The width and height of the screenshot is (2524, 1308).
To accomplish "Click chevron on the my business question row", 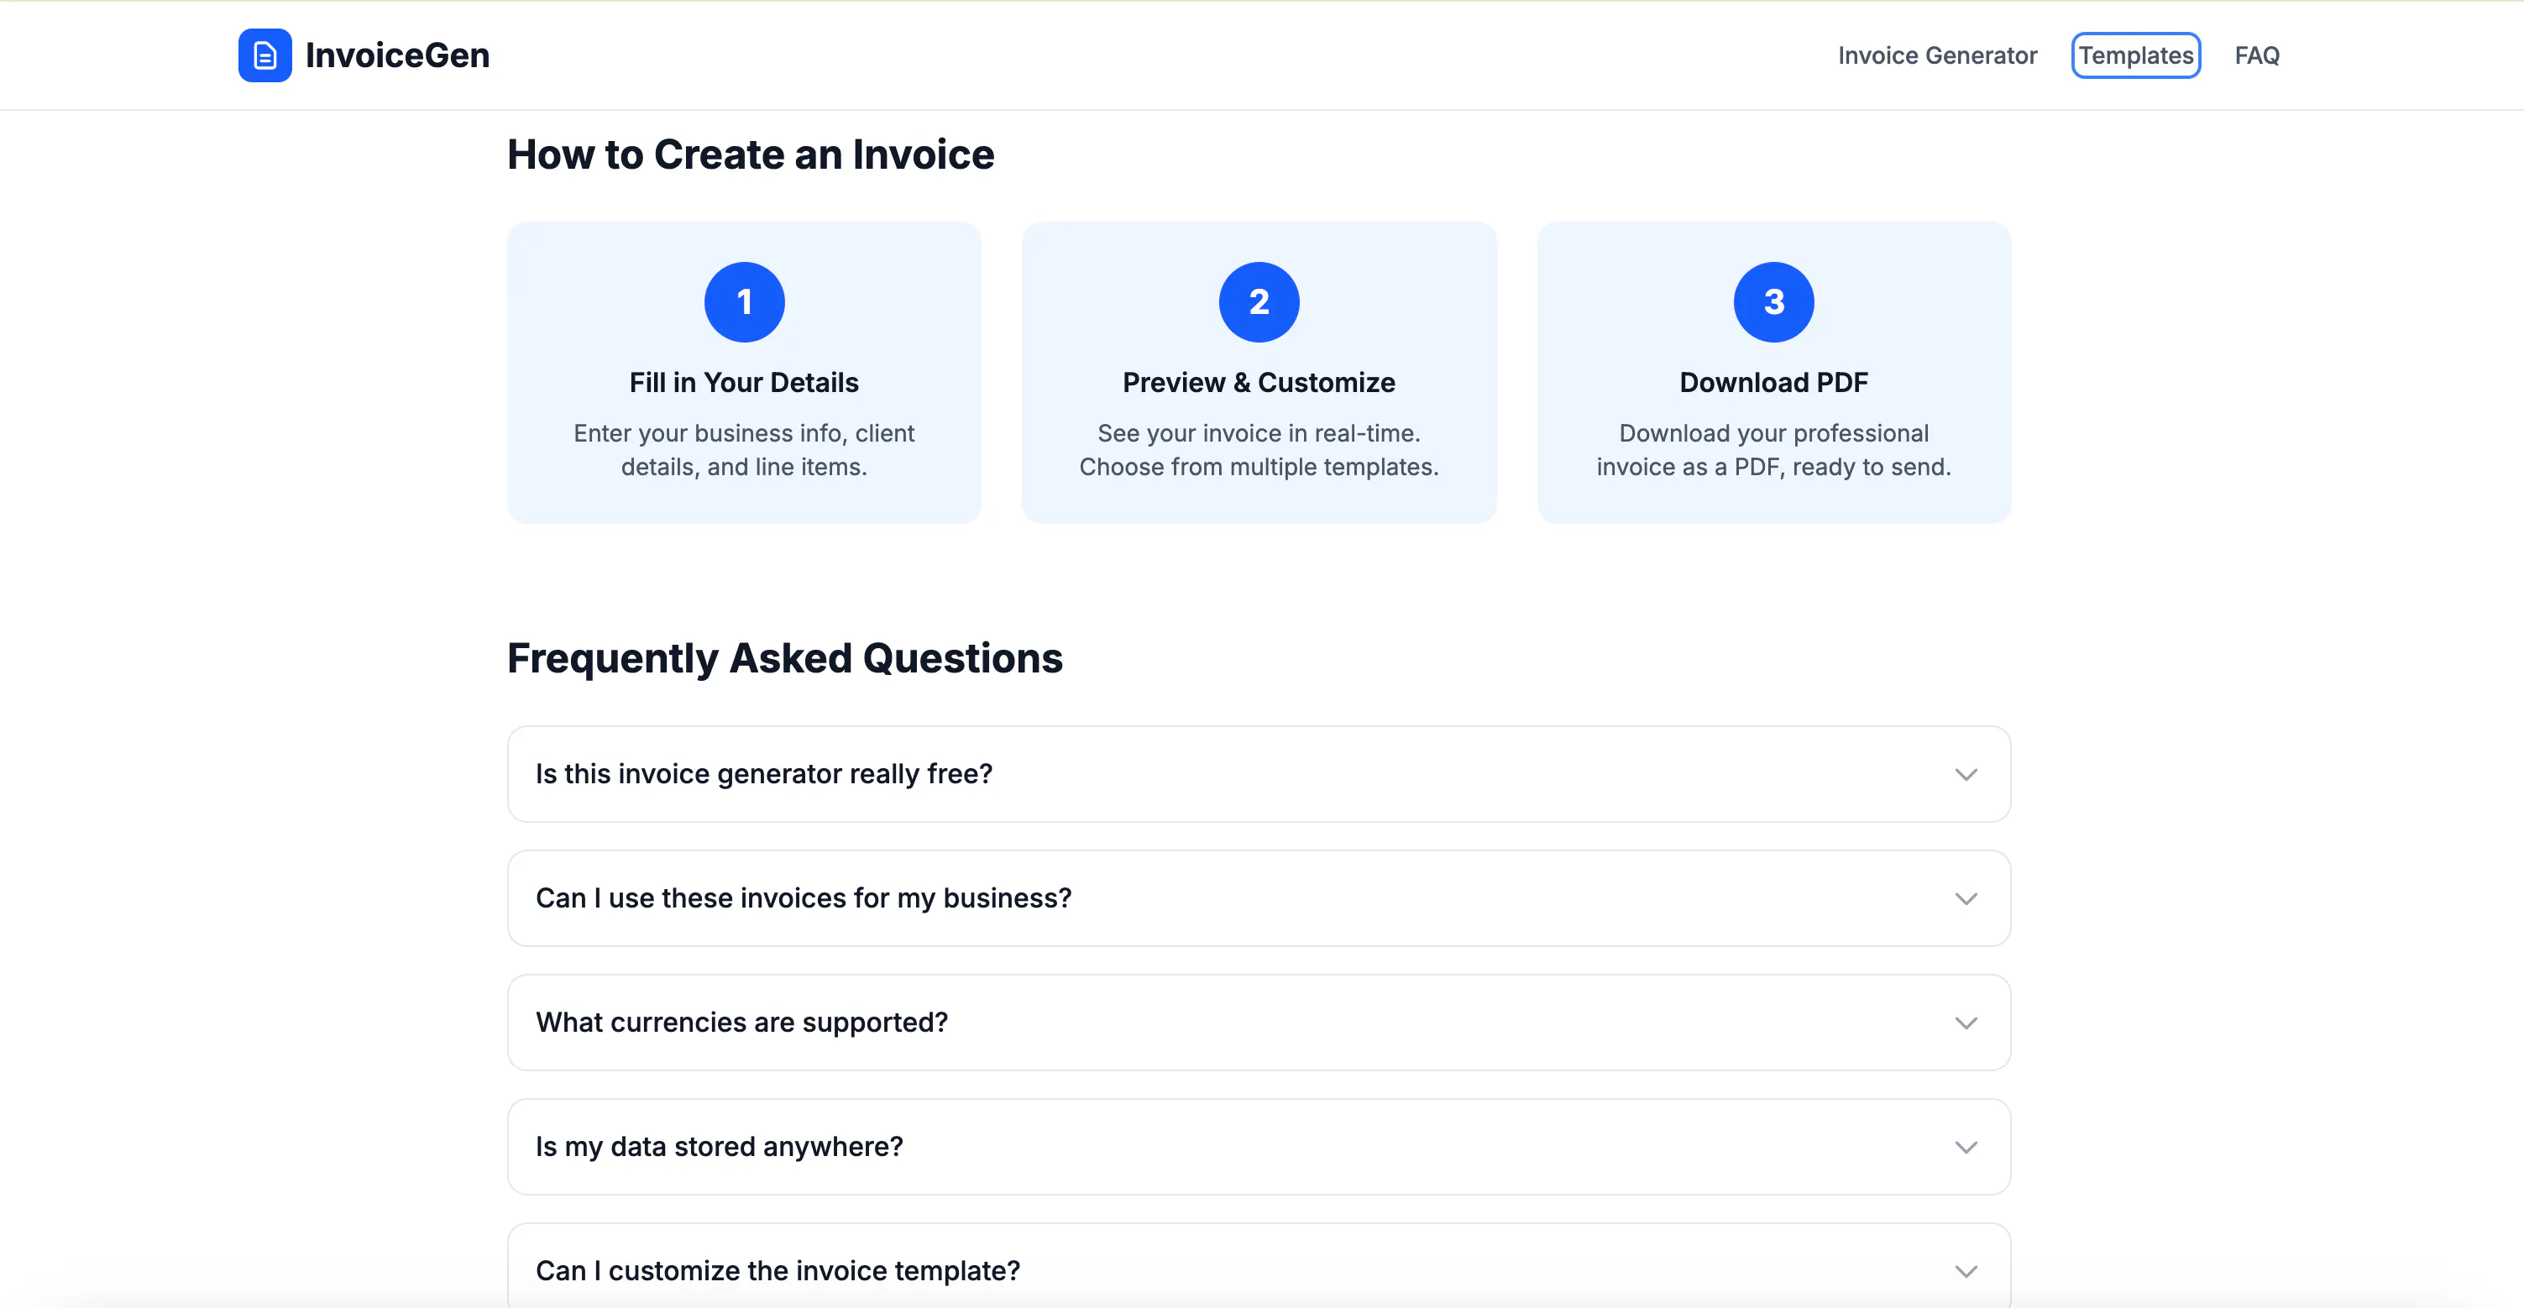I will point(1966,899).
